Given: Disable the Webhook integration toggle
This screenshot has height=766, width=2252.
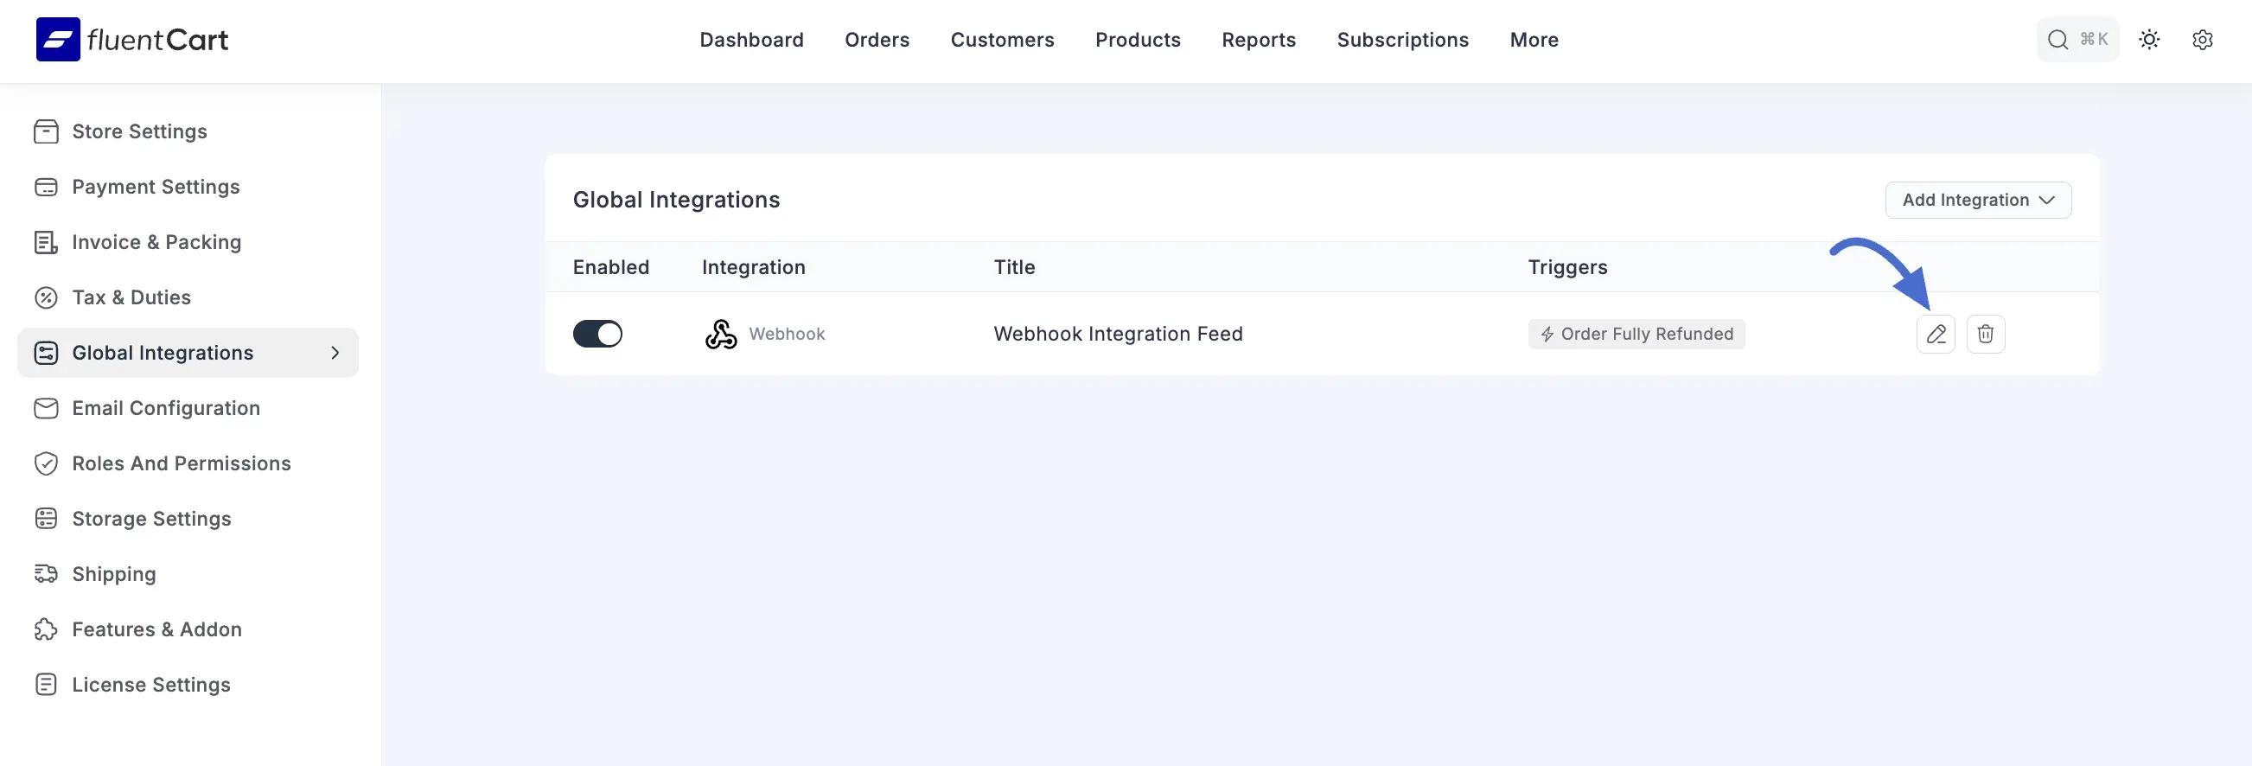Looking at the screenshot, I should 597,334.
